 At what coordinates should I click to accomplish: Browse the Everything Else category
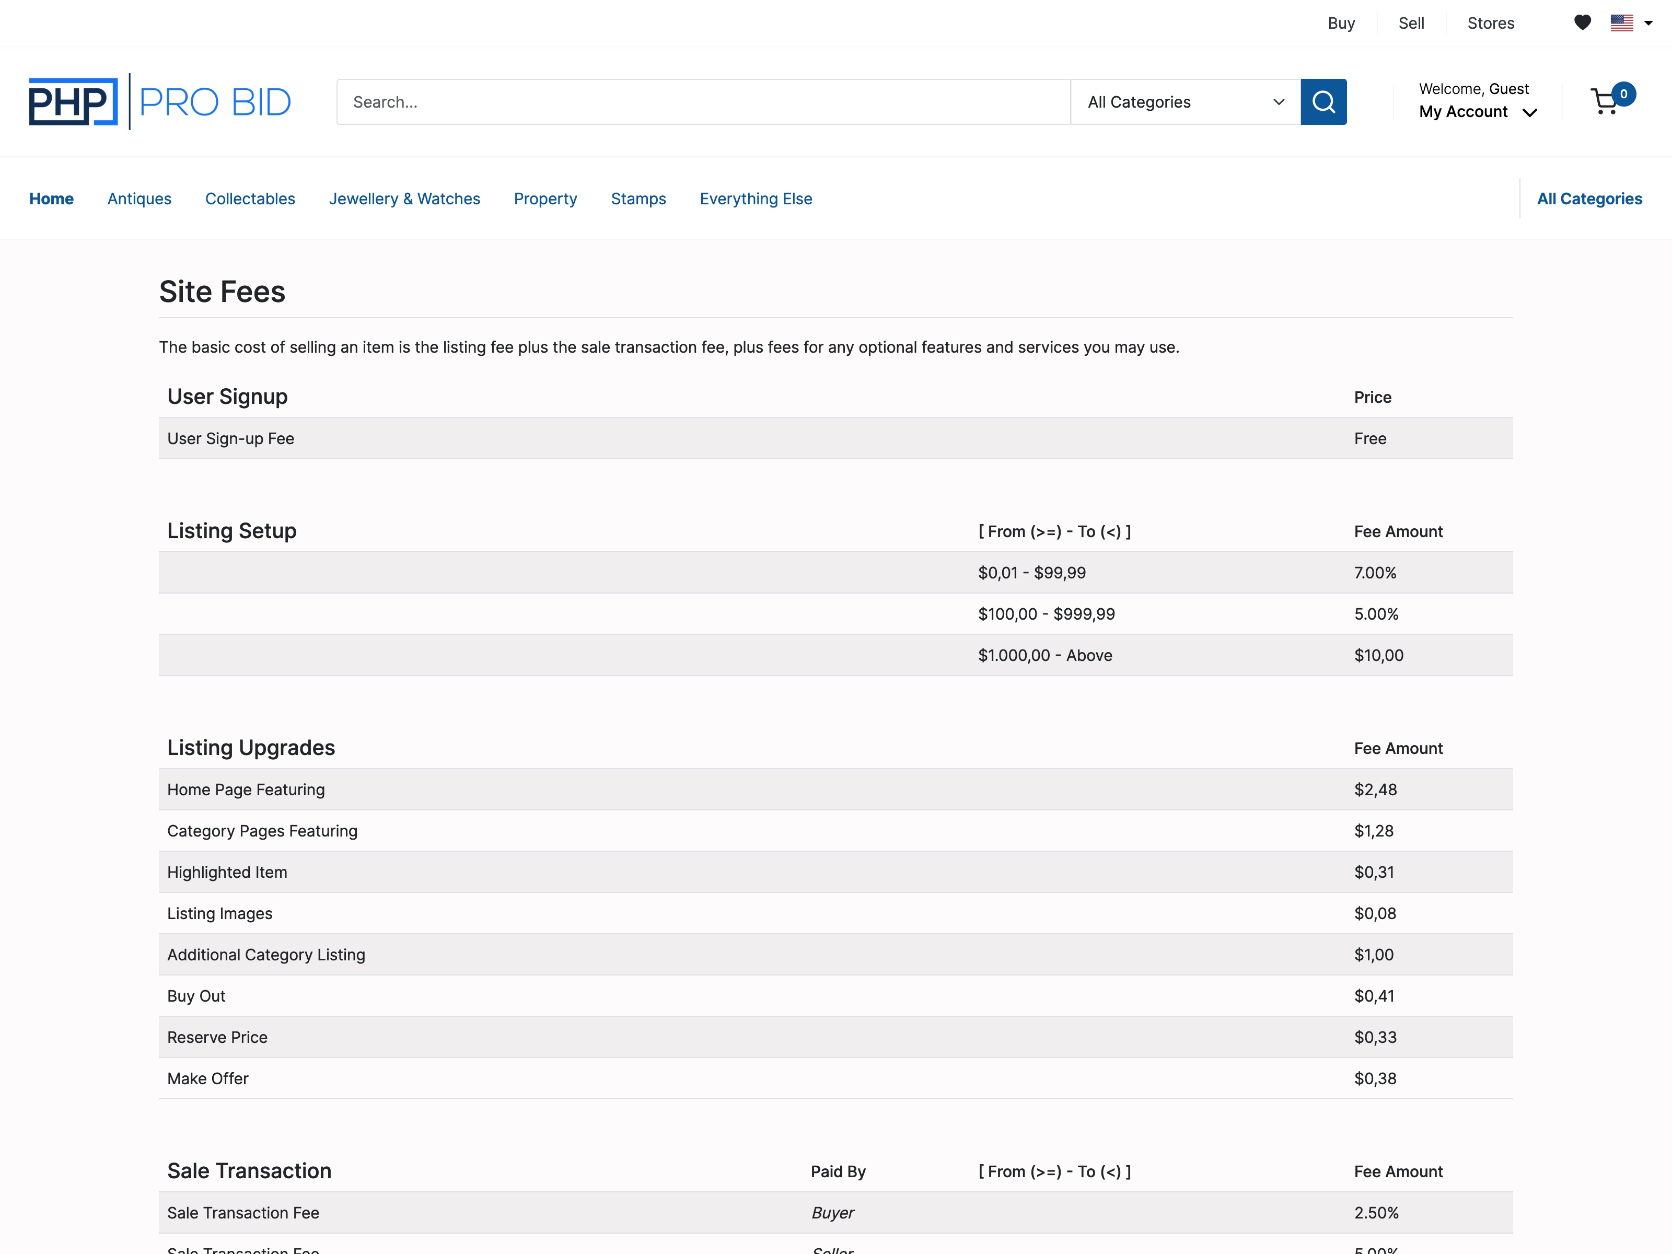[x=756, y=199]
